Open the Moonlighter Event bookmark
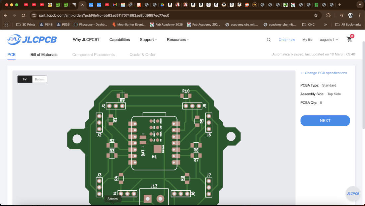Screen dimensions: 365x206 point(129,25)
